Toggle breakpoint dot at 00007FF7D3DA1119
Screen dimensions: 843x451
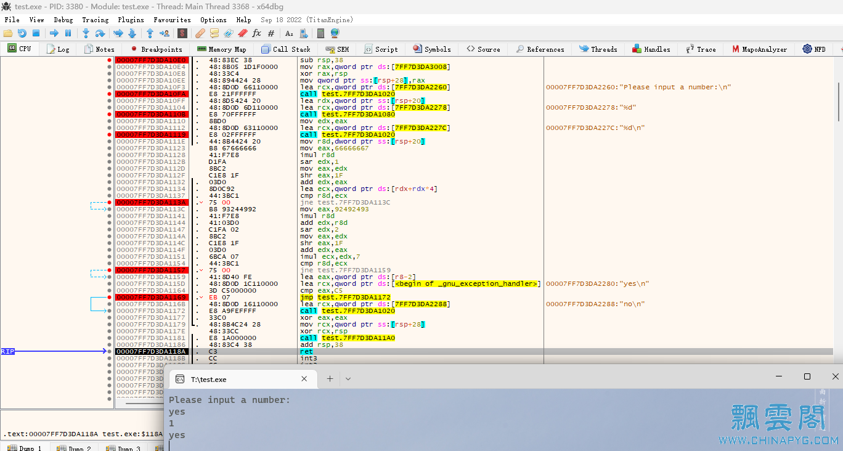coord(110,134)
